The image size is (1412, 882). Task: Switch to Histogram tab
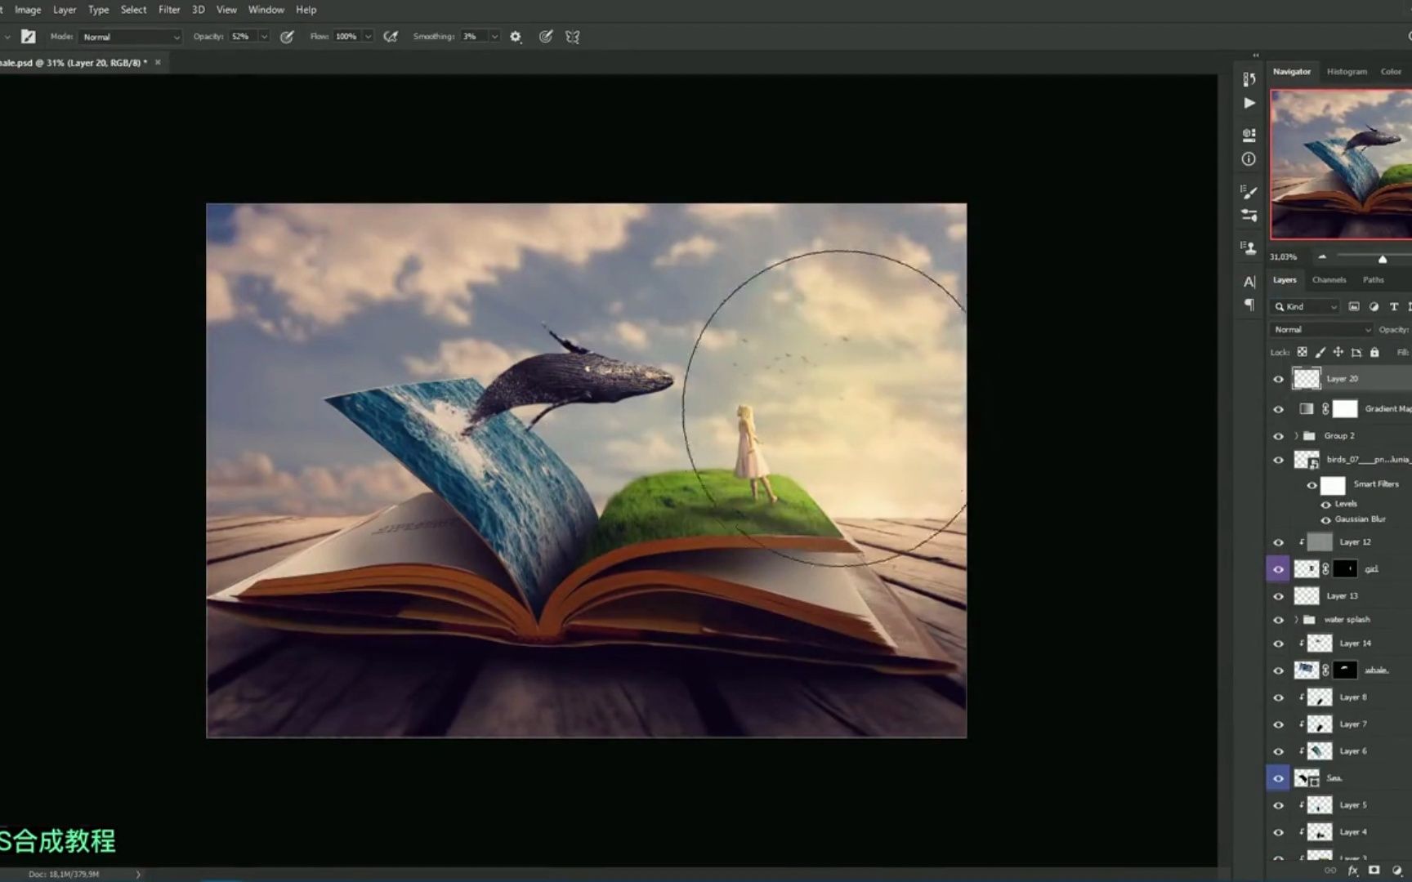pyautogui.click(x=1347, y=72)
